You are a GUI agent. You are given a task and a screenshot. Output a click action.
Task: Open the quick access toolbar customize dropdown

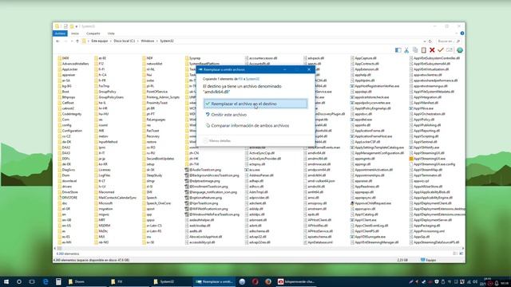point(77,26)
